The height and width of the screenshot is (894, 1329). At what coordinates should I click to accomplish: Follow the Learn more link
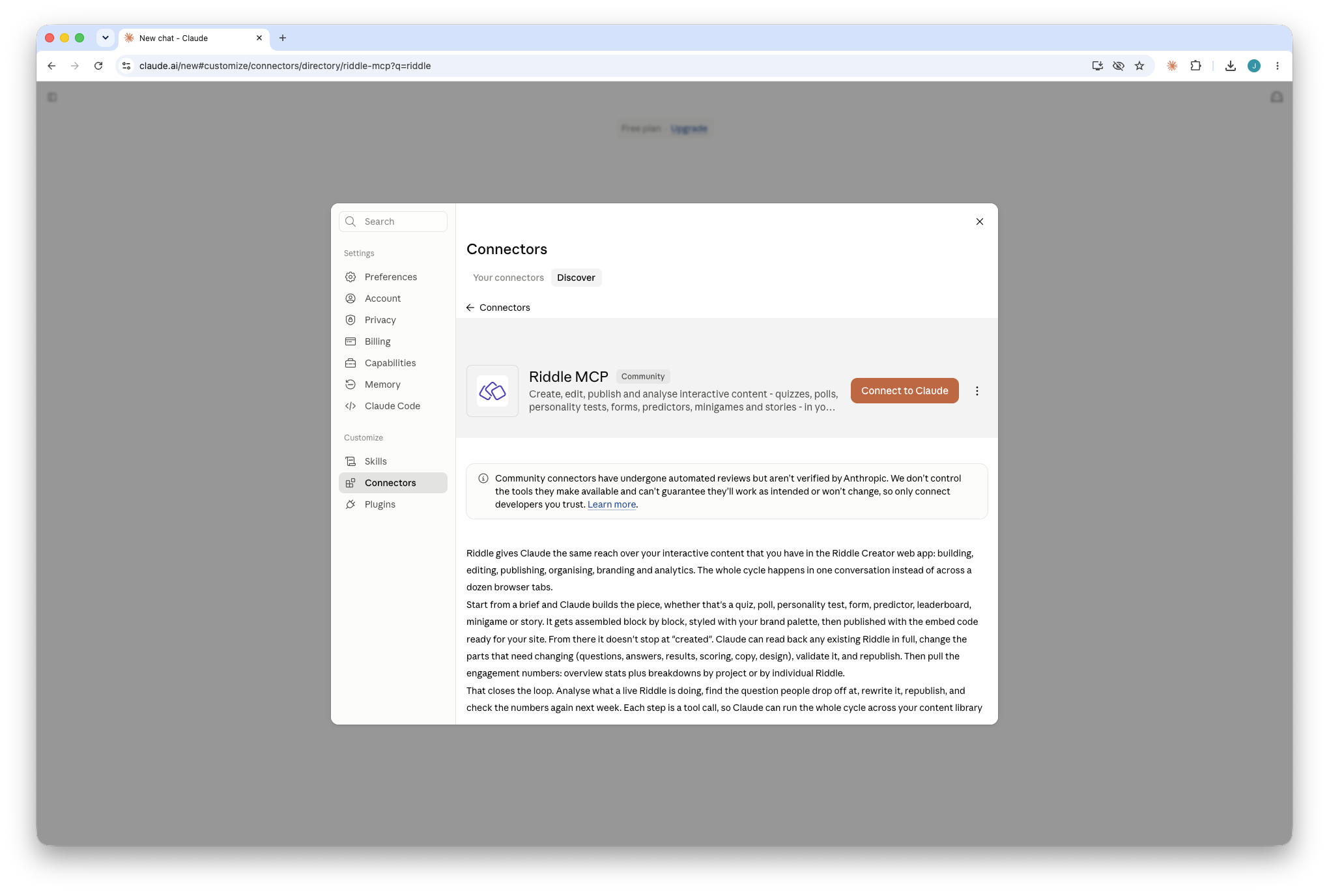point(612,504)
